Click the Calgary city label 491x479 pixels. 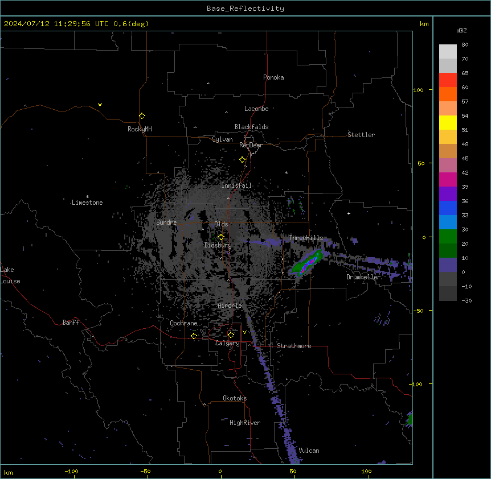(x=227, y=343)
